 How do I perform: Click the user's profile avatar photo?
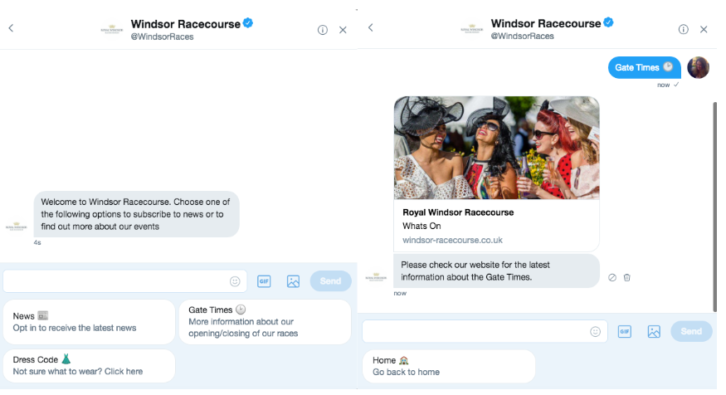(699, 67)
